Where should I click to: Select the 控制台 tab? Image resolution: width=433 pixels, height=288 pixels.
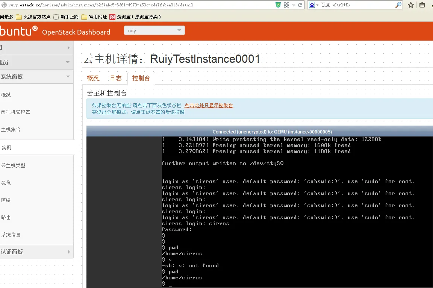pos(141,79)
